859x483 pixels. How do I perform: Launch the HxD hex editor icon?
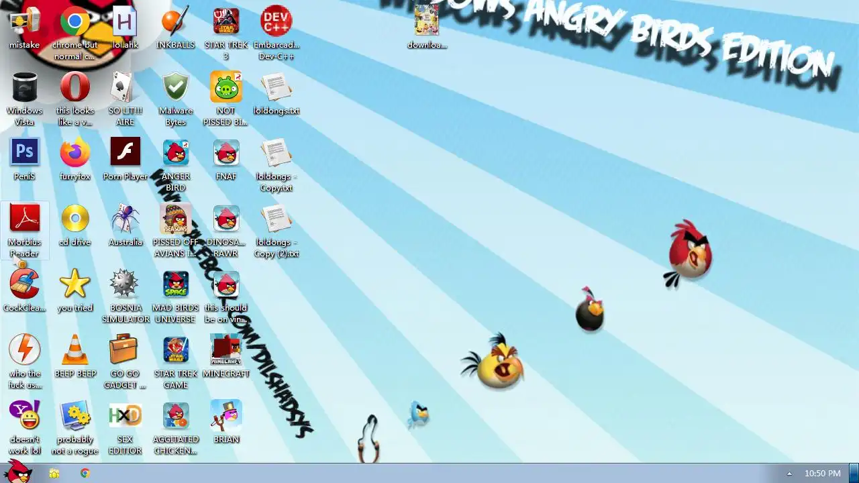click(x=125, y=428)
